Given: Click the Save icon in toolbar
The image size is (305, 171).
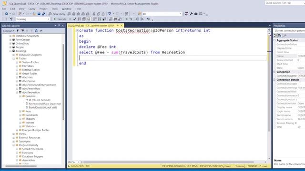Looking at the screenshot, I should click(x=39, y=14).
